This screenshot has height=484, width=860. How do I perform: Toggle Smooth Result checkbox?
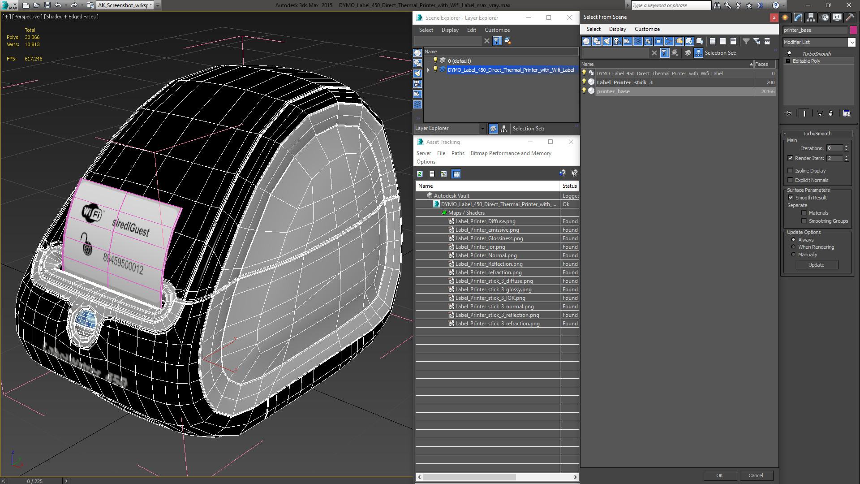click(791, 198)
